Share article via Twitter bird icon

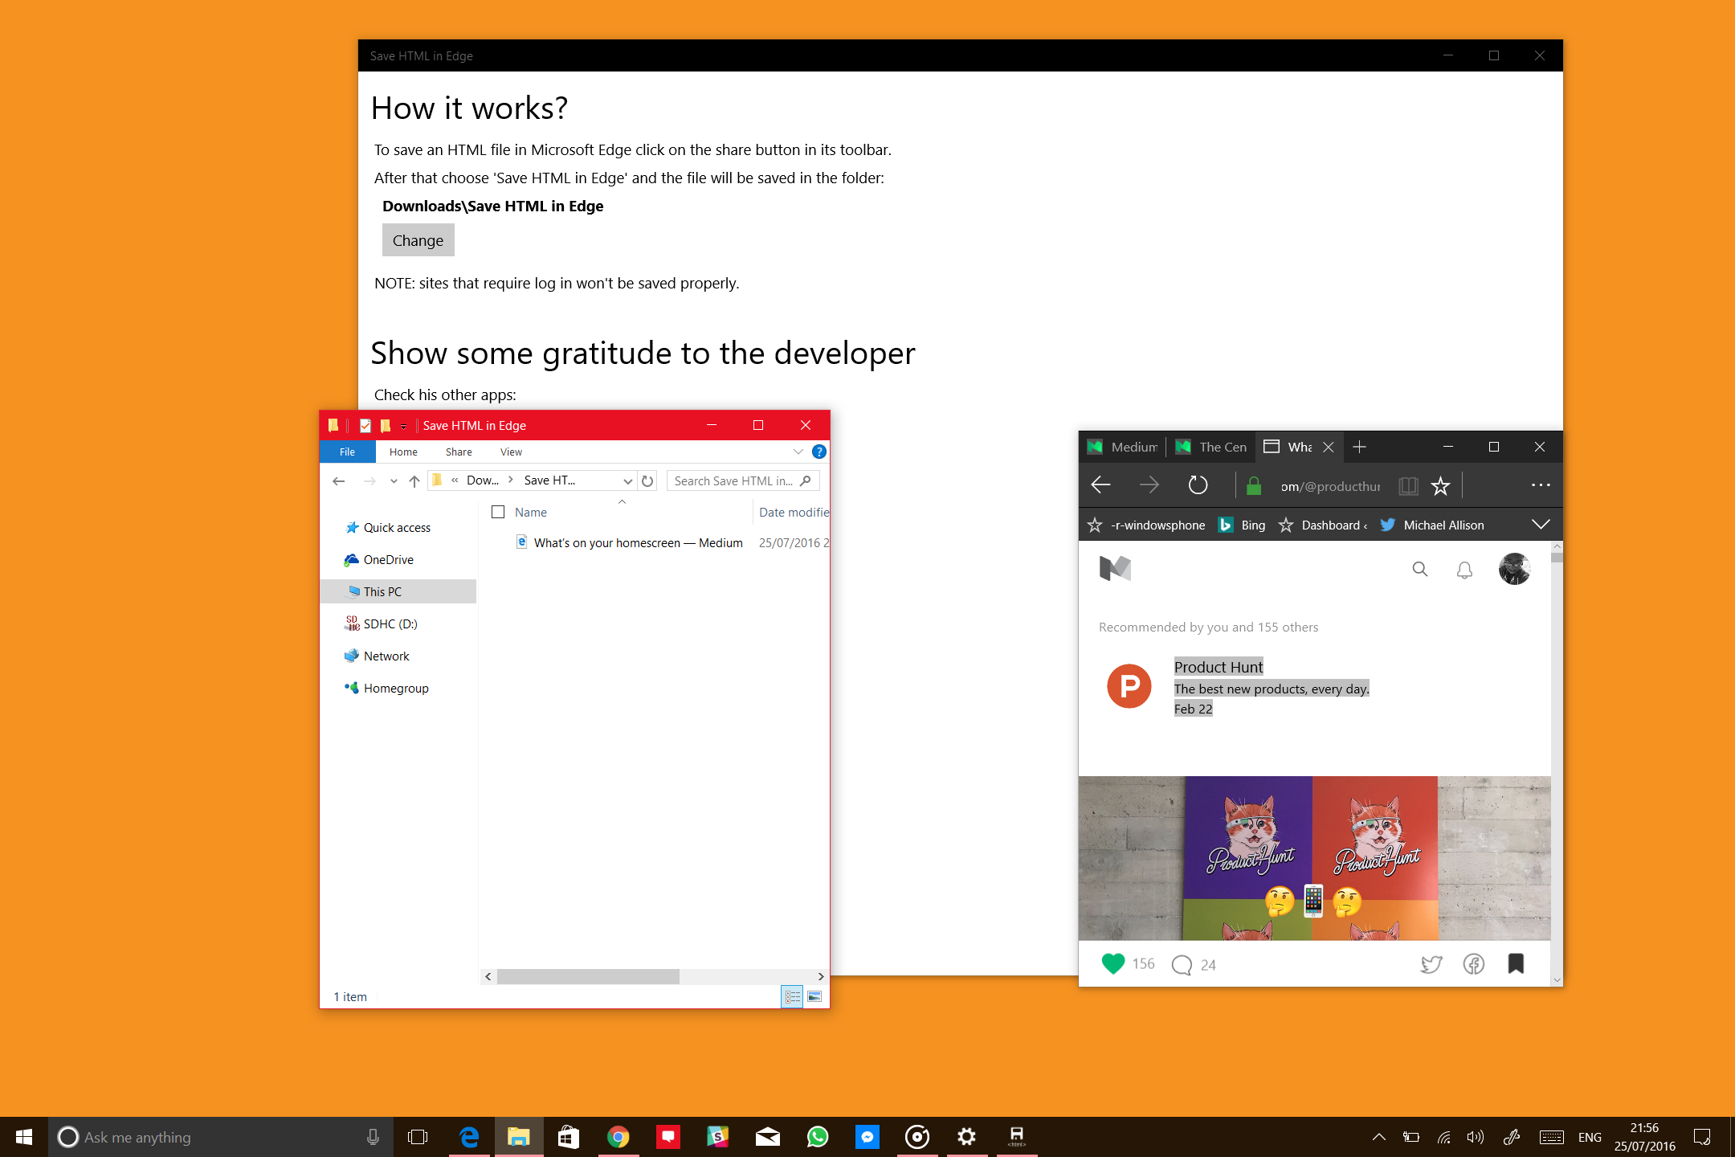[x=1431, y=963]
